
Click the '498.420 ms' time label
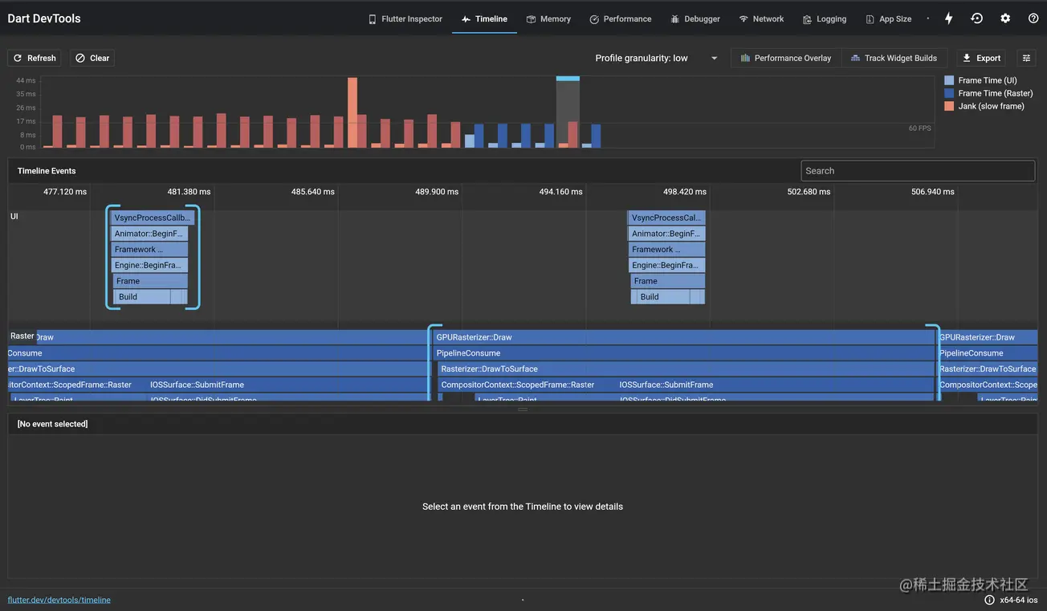pyautogui.click(x=685, y=192)
